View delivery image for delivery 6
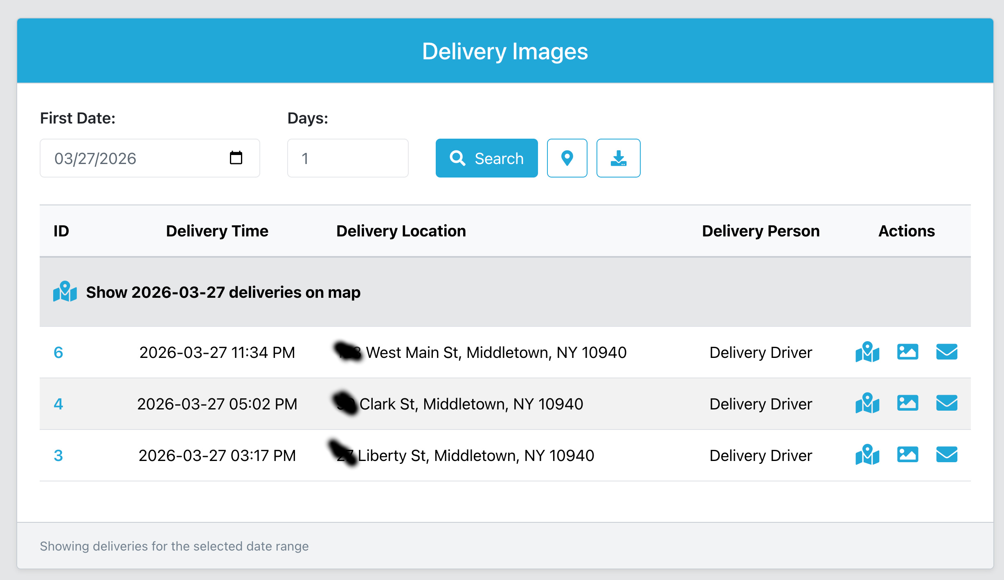The image size is (1004, 580). point(907,352)
